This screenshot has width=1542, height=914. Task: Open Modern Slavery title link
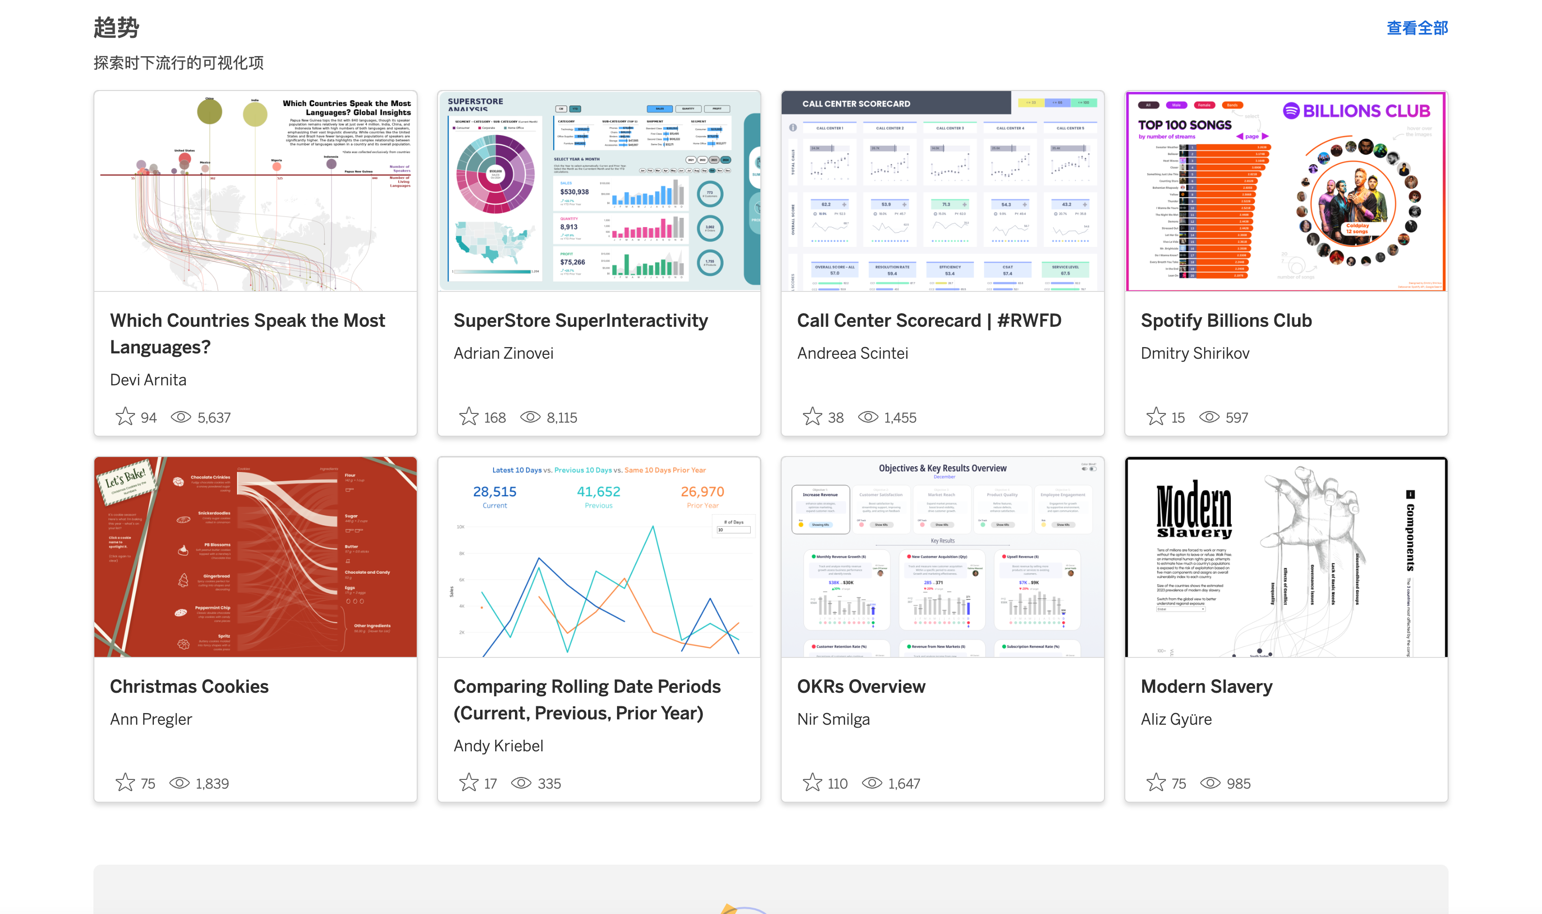[1206, 686]
